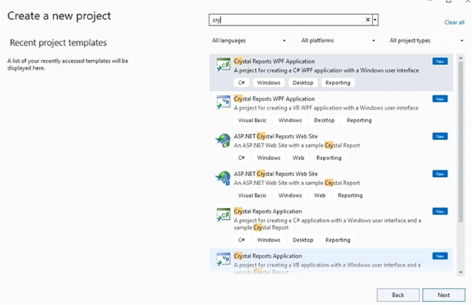
Task: Click the C# ASP.NET Crystal Reports Web Site icon
Action: point(223,141)
